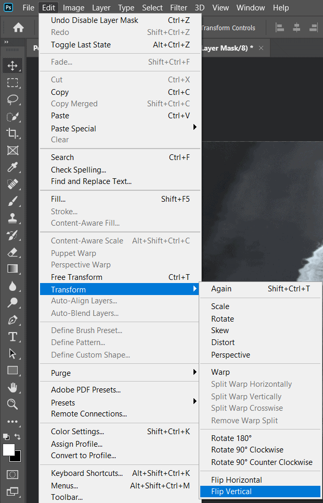Reset default foreground and background colors

click(x=6, y=437)
